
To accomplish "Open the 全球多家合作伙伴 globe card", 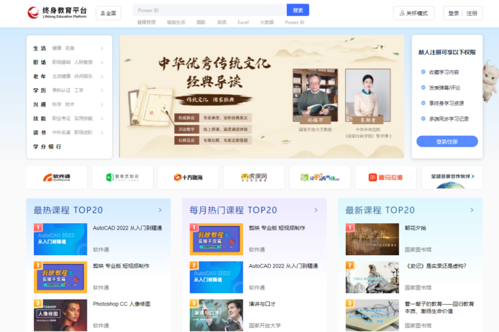I will point(452,177).
